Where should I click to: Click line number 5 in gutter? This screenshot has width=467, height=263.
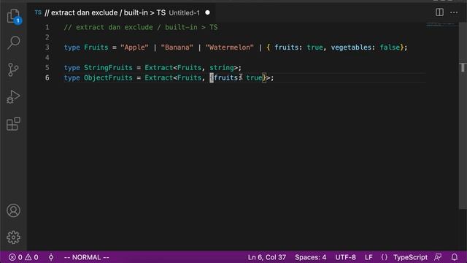pyautogui.click(x=47, y=68)
